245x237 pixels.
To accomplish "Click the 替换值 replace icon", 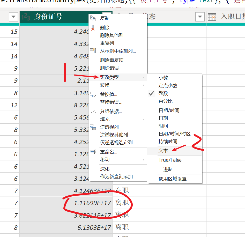I will tap(93, 94).
